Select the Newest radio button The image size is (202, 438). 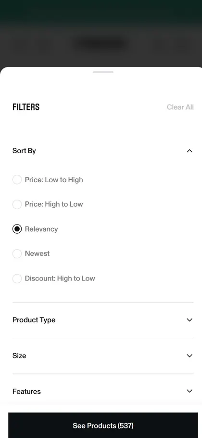17,253
